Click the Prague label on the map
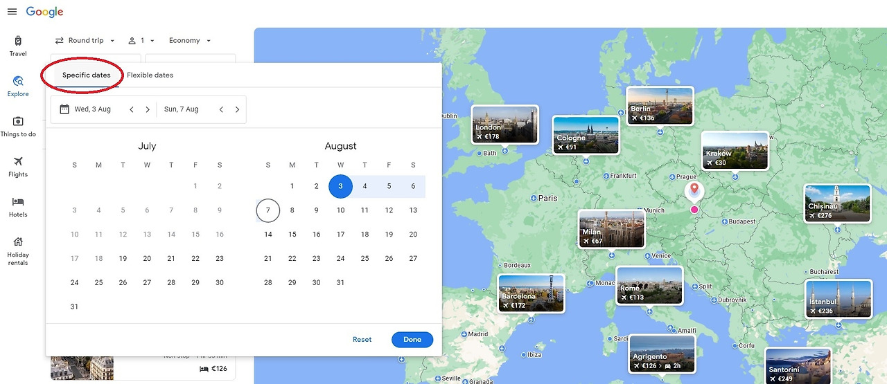This screenshot has height=384, width=887. pos(686,177)
